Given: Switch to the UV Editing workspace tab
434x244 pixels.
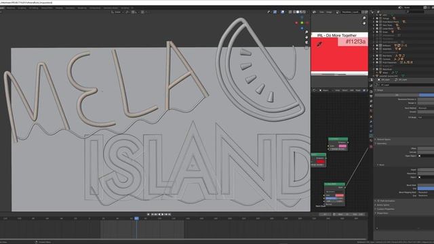Looking at the screenshot, I should (x=34, y=8).
